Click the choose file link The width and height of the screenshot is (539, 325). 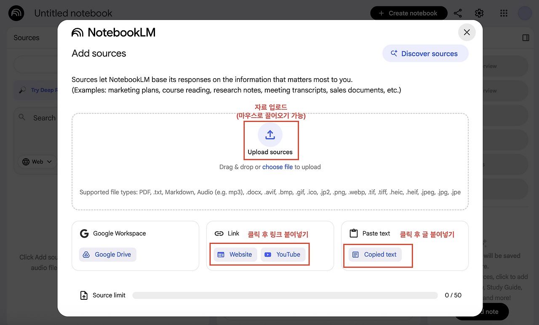[x=278, y=167]
